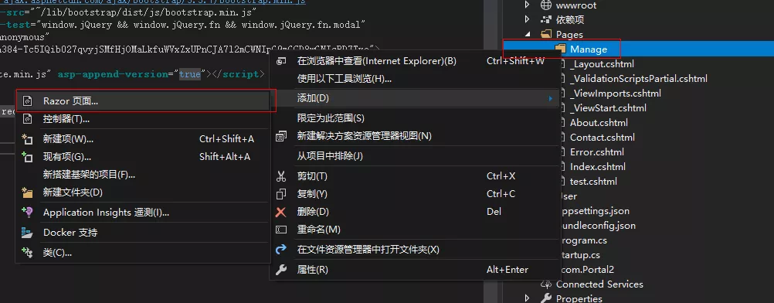
Task: Click the 添加(D) submenu arrow
Action: (x=550, y=99)
